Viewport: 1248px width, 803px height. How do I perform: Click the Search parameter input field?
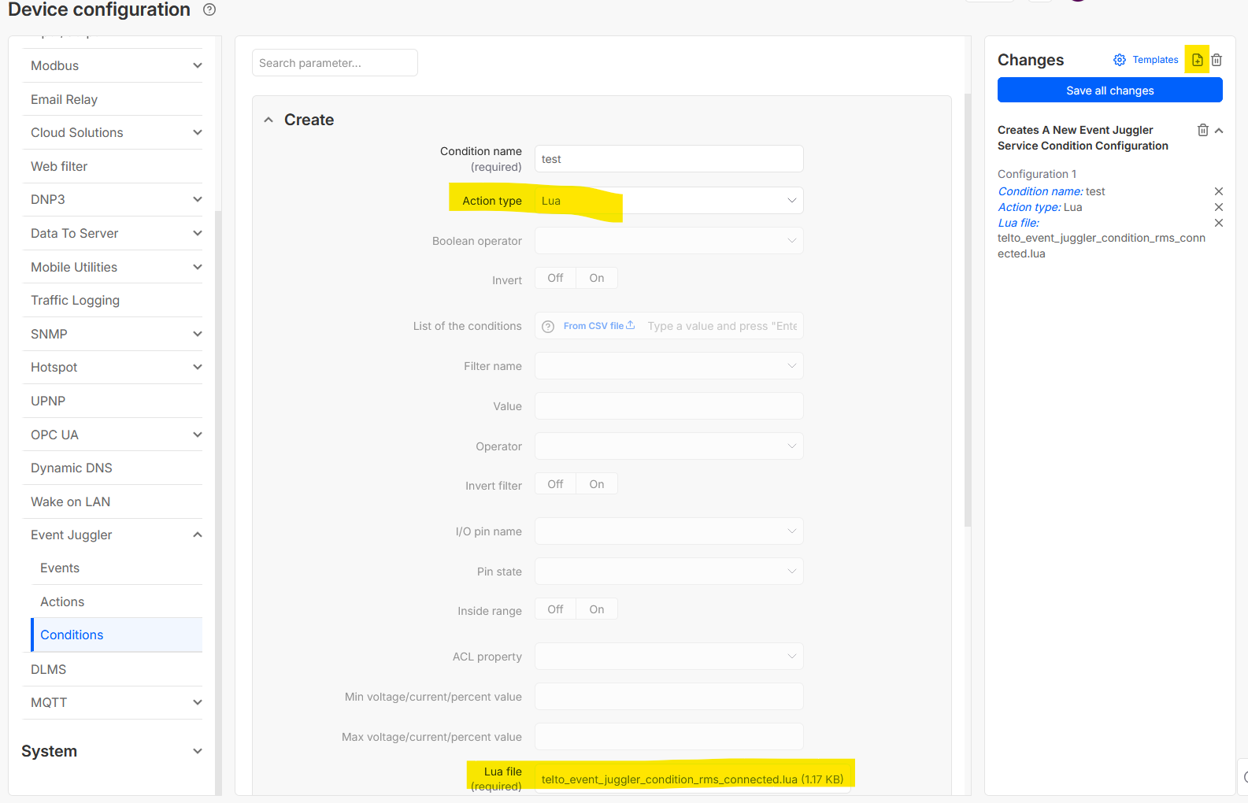point(335,63)
